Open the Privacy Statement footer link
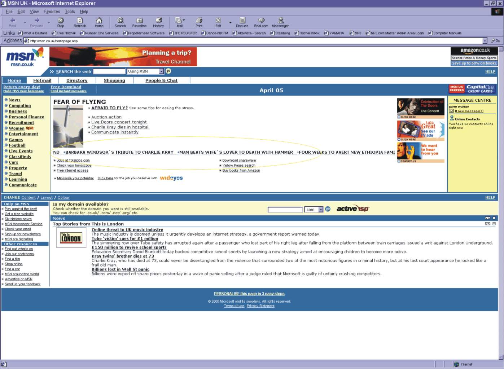This screenshot has width=504, height=369. point(260,306)
